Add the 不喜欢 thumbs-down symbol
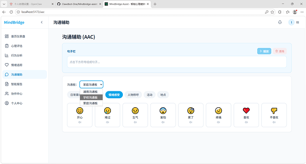 tap(274, 115)
